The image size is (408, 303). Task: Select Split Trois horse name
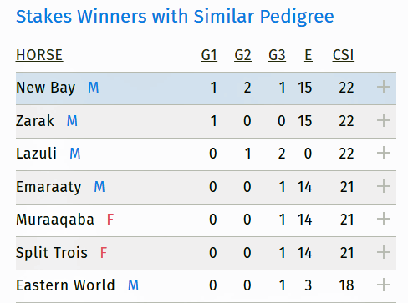(52, 253)
